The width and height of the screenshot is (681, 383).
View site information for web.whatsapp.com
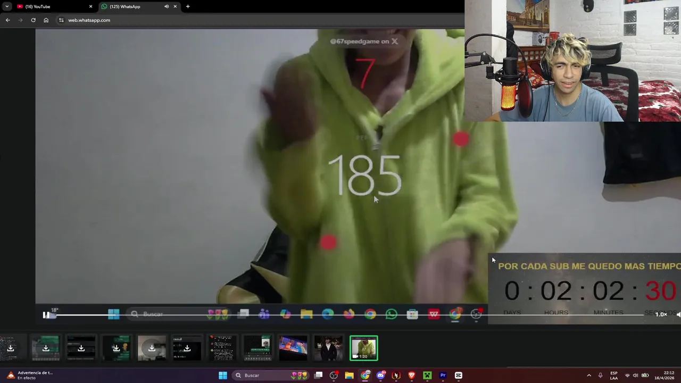(61, 20)
